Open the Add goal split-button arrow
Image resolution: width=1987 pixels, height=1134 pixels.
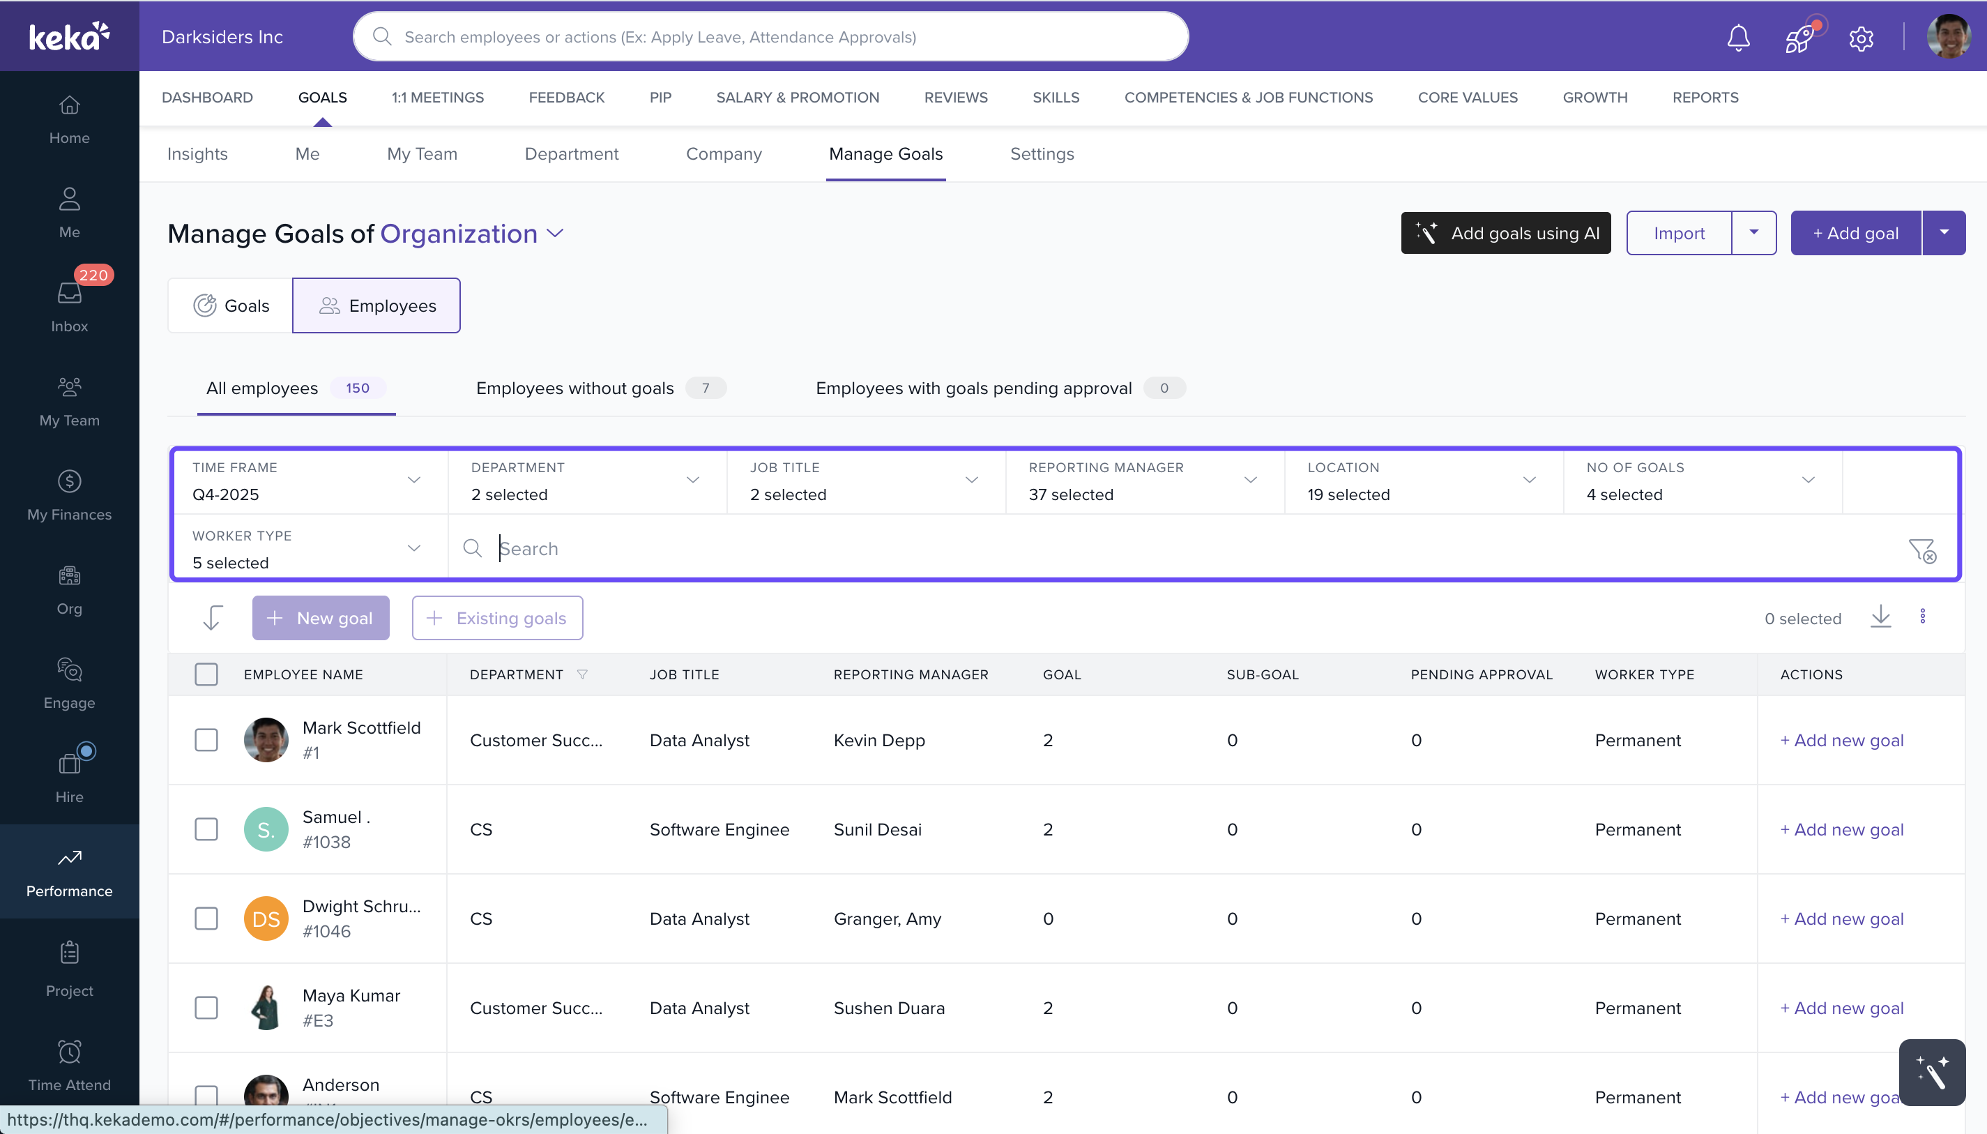1944,233
